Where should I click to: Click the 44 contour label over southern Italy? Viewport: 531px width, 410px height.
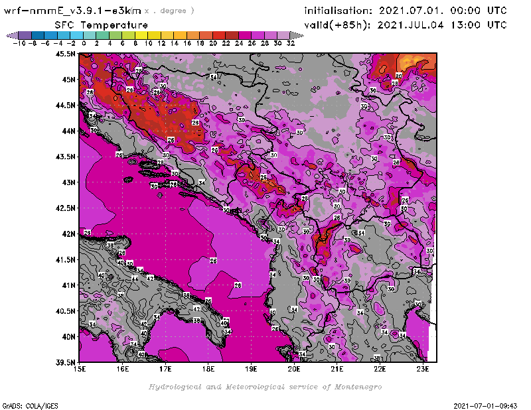(135, 279)
